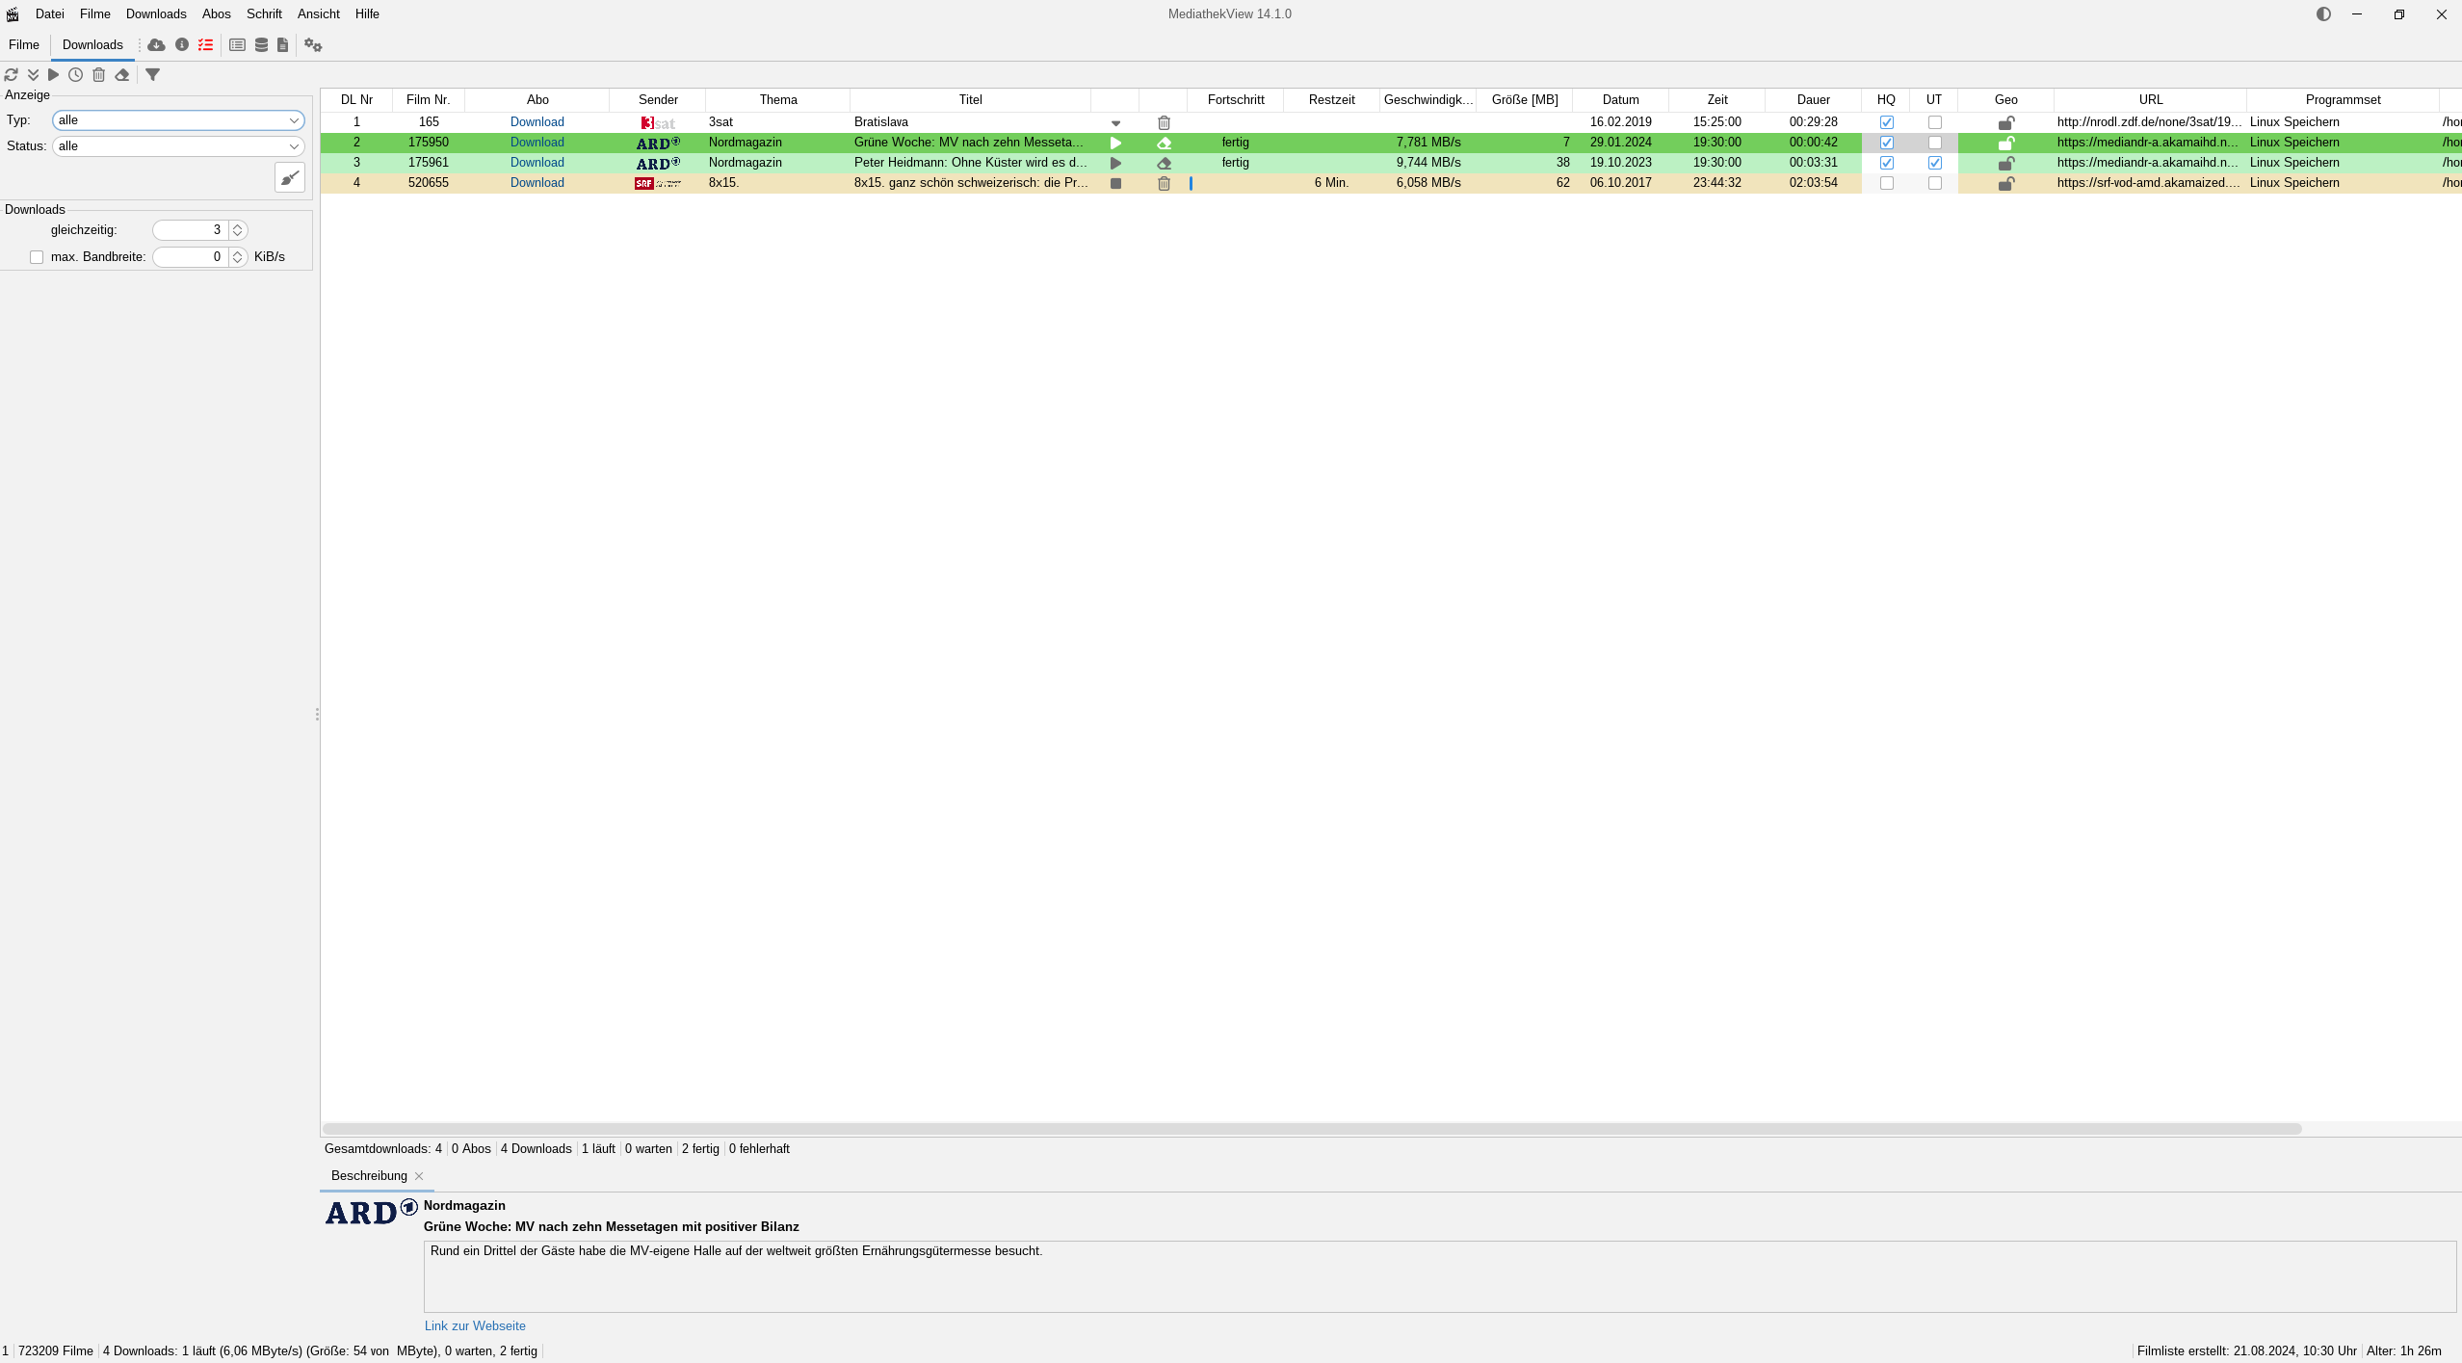Viewport: 2462px width, 1363px height.
Task: Adjust the gleichzeitig downloads stepper value
Action: click(x=237, y=228)
